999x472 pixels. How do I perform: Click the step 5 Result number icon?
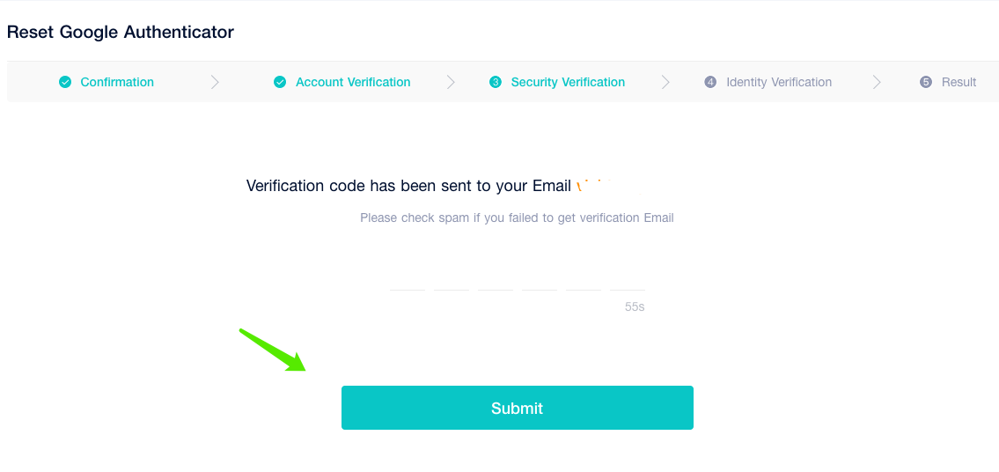[x=926, y=82]
